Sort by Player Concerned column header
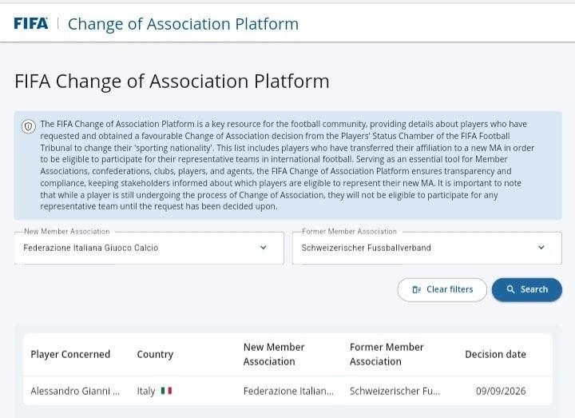The image size is (575, 418). [x=70, y=354]
